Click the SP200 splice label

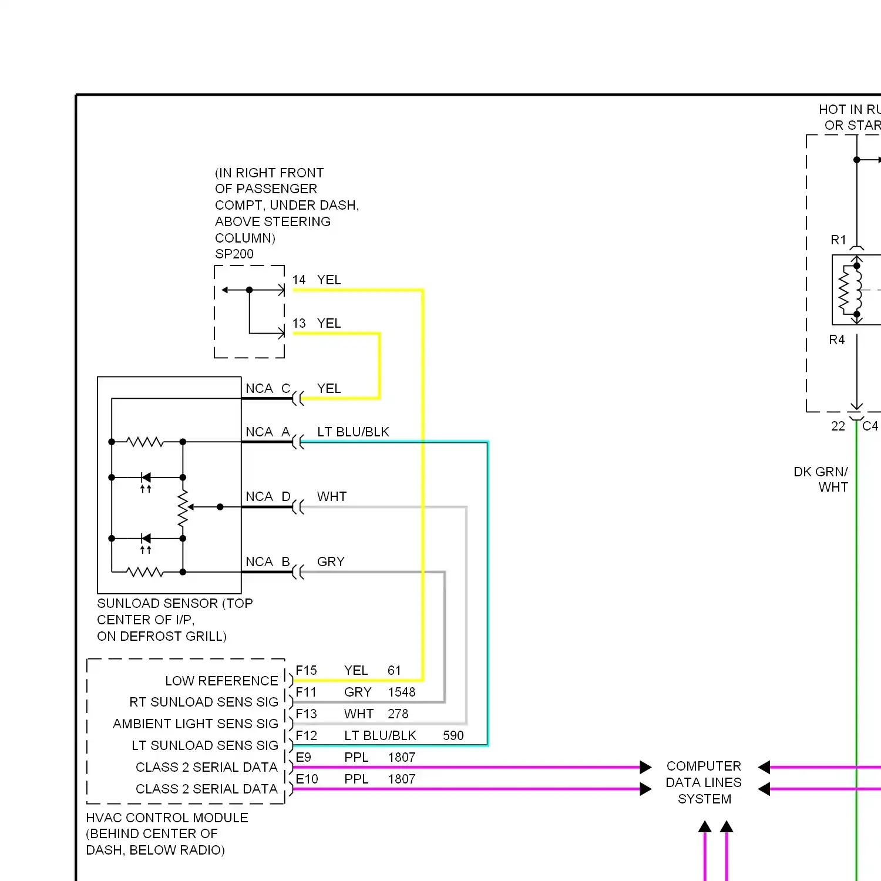[x=234, y=254]
